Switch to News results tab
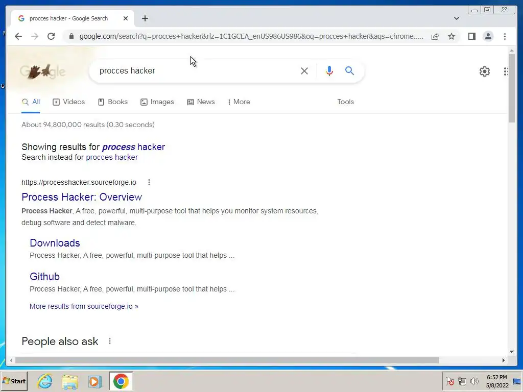523x392 pixels. tap(201, 102)
